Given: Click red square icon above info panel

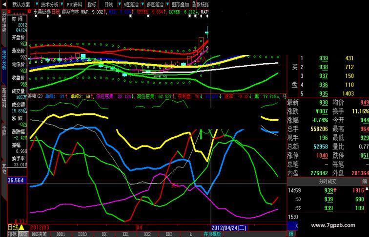Looking at the screenshot, I should pos(9,11).
